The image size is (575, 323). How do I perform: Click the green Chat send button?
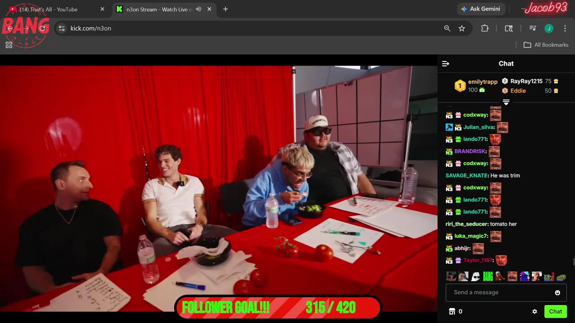click(x=555, y=311)
